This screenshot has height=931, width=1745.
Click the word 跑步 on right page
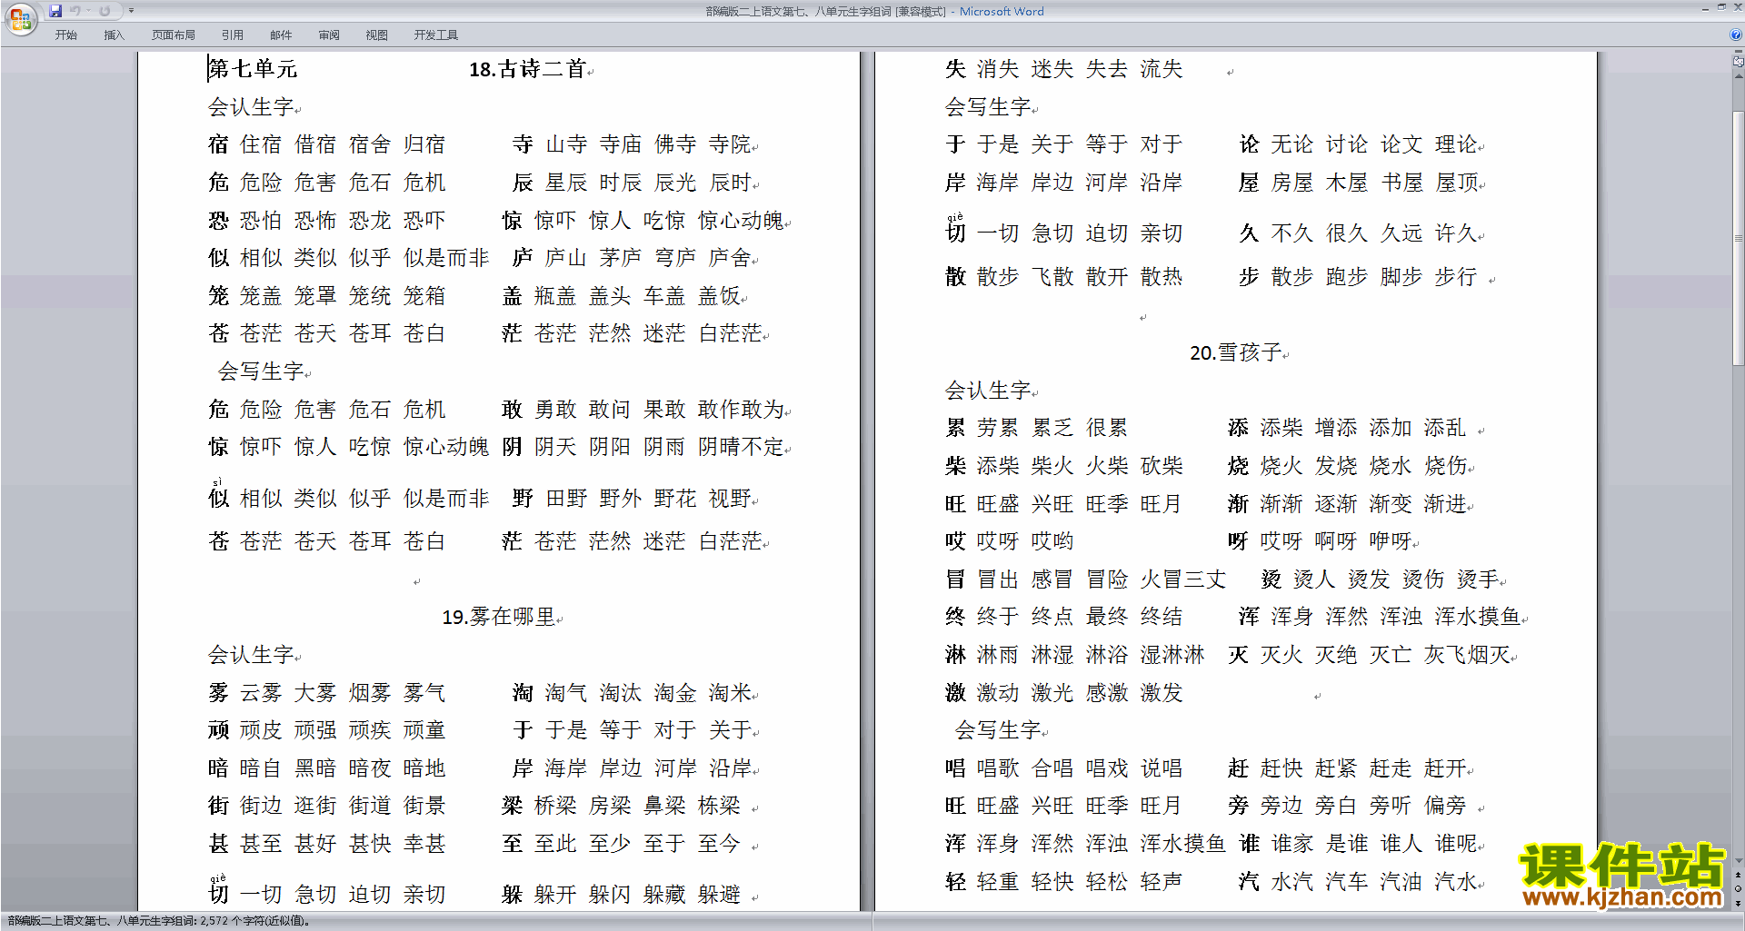tap(1347, 277)
